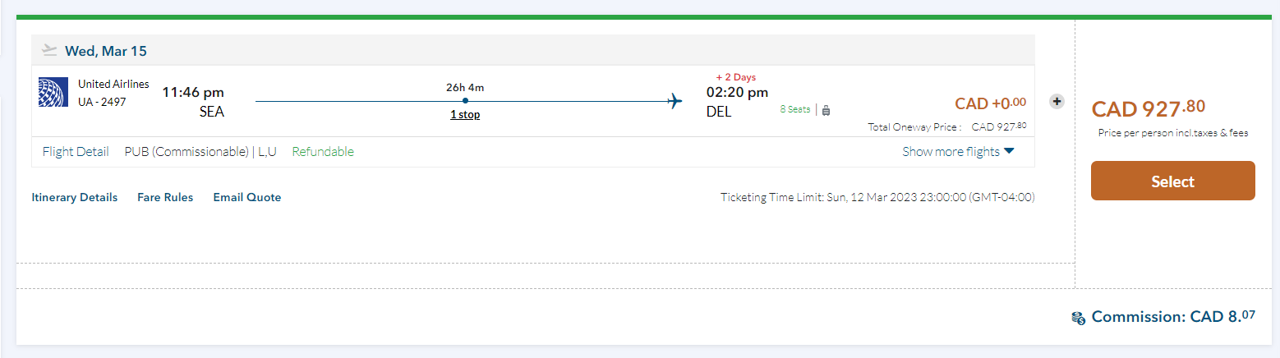Expand fare details with the plus icon
Viewport: 1280px width, 358px height.
point(1057,101)
